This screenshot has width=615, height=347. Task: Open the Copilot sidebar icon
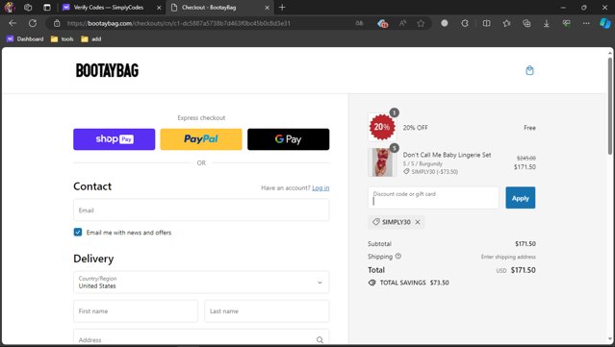coord(605,23)
